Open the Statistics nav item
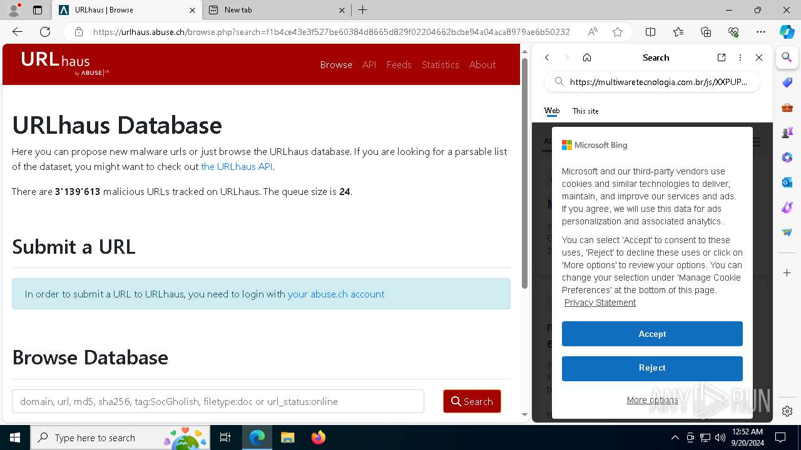The width and height of the screenshot is (801, 450). pos(440,64)
